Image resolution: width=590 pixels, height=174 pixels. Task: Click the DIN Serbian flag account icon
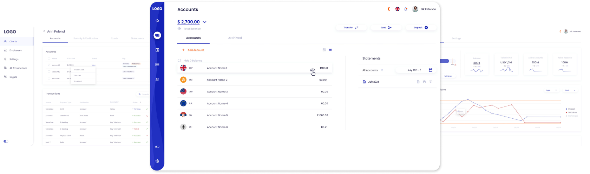[x=183, y=115]
